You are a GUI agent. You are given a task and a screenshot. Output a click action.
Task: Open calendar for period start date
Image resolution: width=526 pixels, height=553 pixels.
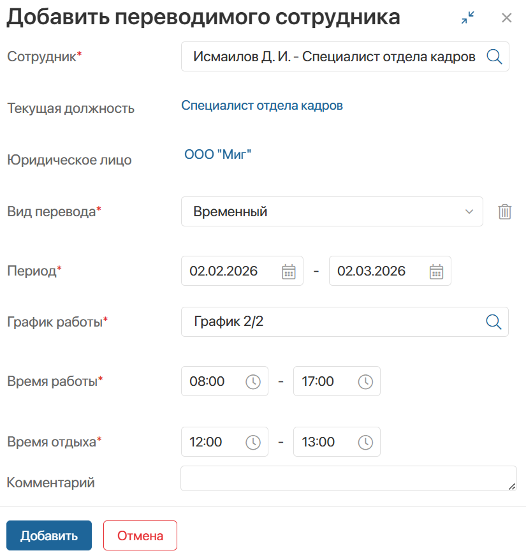289,272
